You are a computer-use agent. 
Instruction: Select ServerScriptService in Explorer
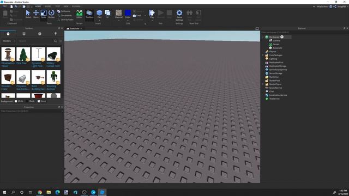pos(278,70)
